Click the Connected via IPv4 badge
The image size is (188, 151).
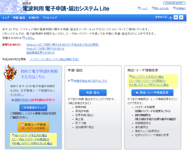[174, 3]
